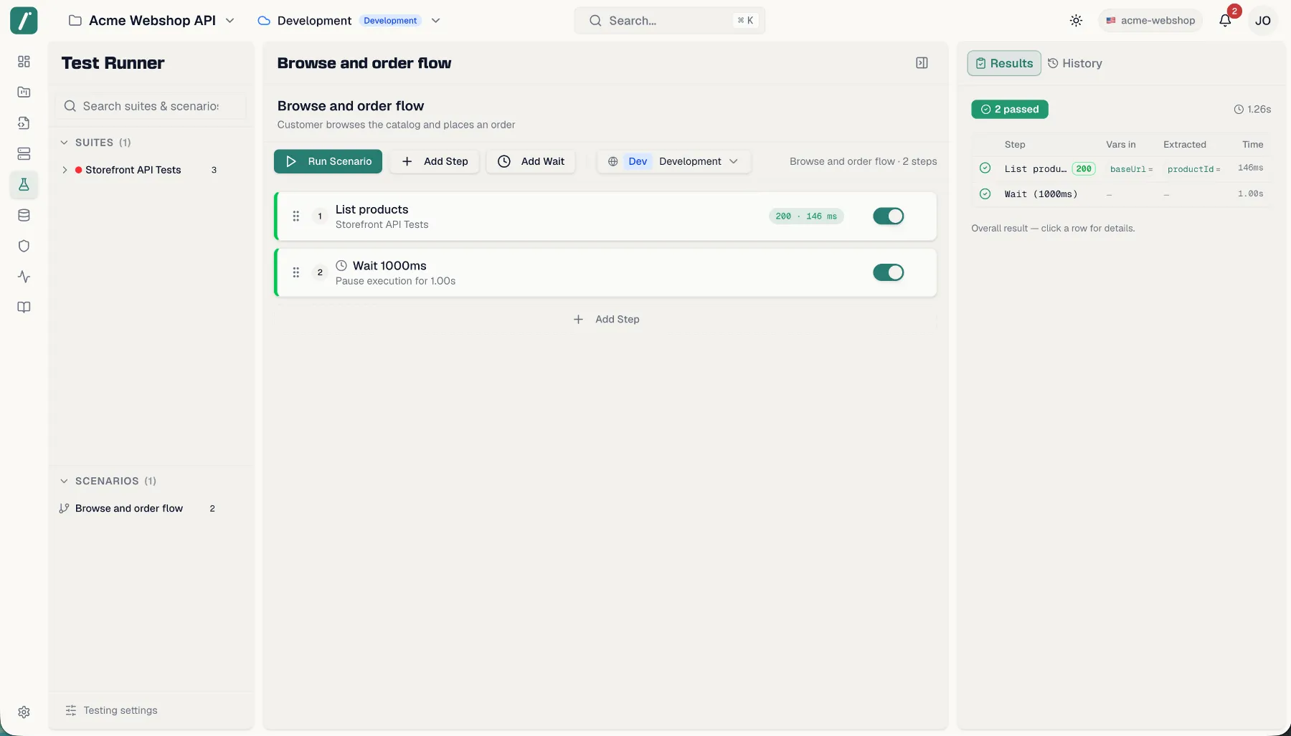This screenshot has height=736, width=1291.
Task: Click the drag handle of Wait 1000ms step
Action: tap(295, 272)
